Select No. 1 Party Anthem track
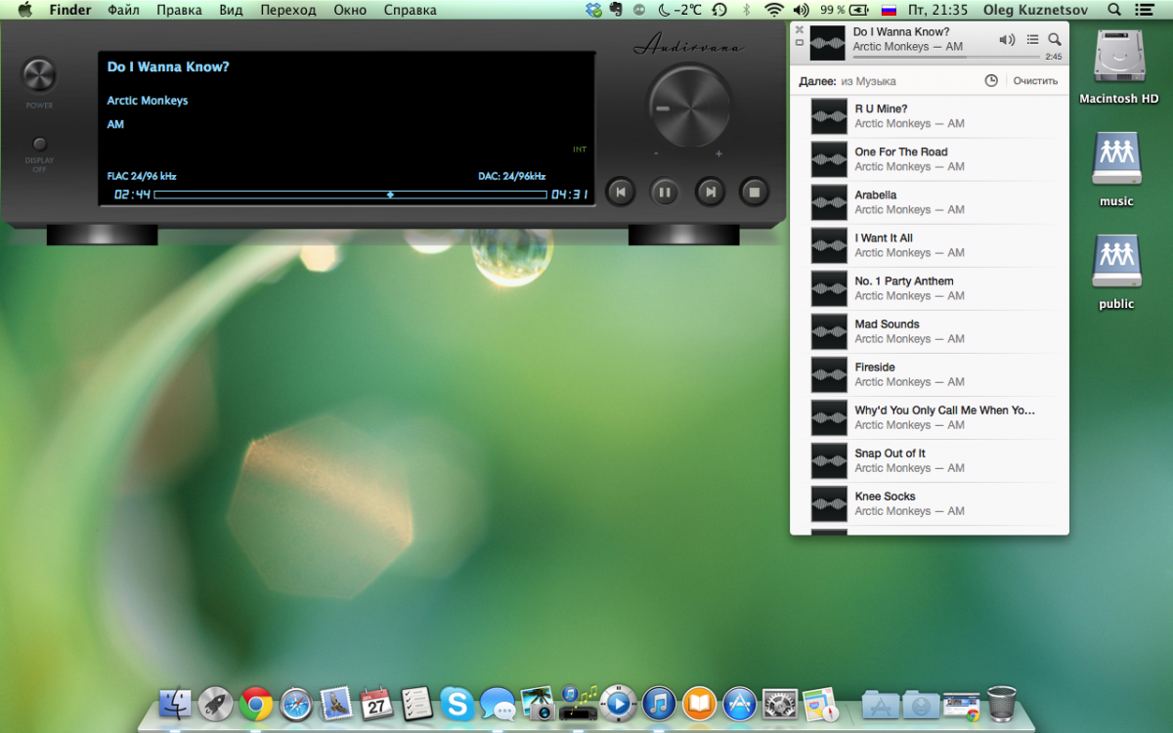1173x733 pixels. [x=929, y=288]
